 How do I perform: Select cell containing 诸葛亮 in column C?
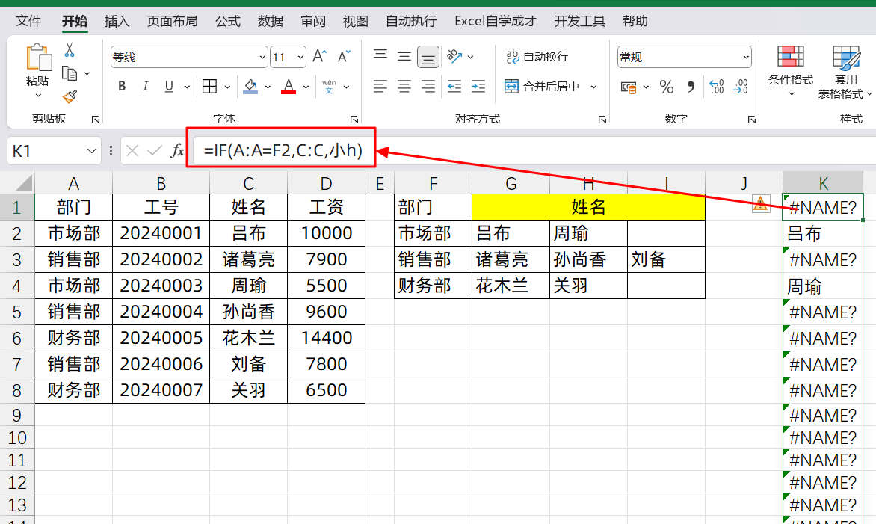249,260
